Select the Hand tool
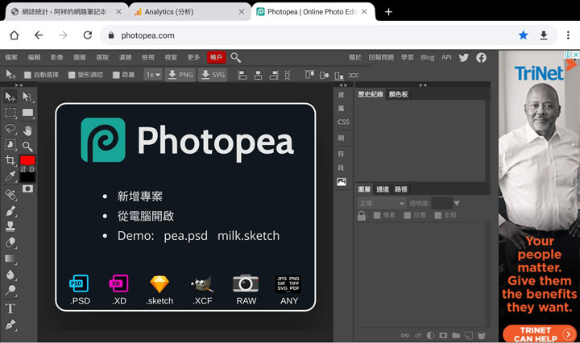The width and height of the screenshot is (580, 343). [x=27, y=130]
